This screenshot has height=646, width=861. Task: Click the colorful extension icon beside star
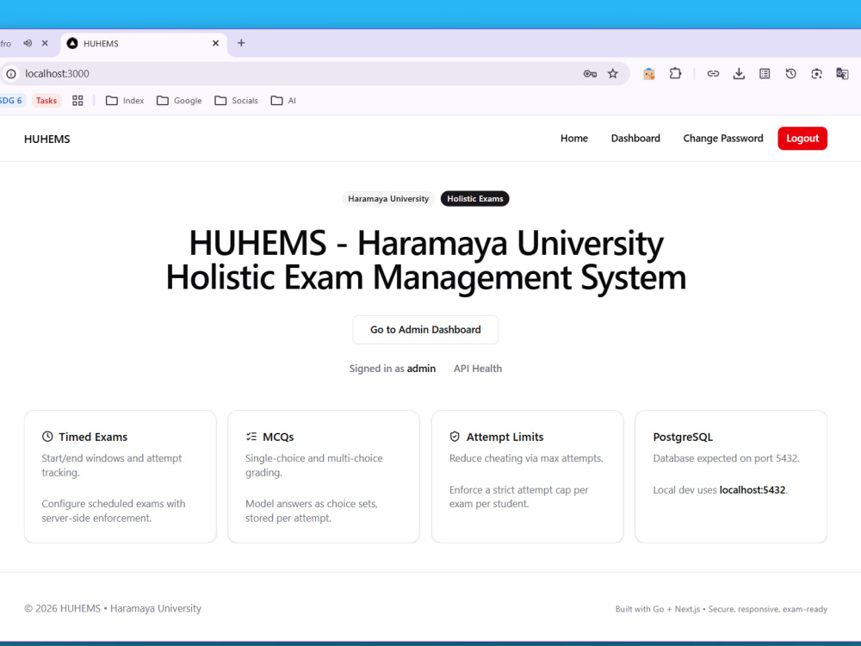pos(649,73)
